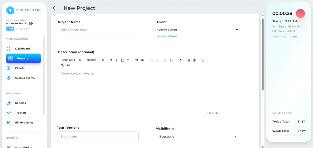The height and width of the screenshot is (148, 313).
Task: Open the Subscription page
Action: (23, 147)
